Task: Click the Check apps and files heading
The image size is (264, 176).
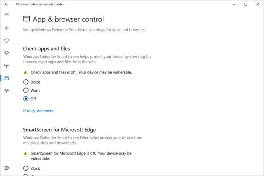Action: (46, 49)
